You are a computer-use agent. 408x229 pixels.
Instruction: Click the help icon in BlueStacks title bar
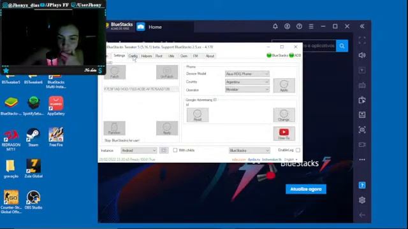299,27
